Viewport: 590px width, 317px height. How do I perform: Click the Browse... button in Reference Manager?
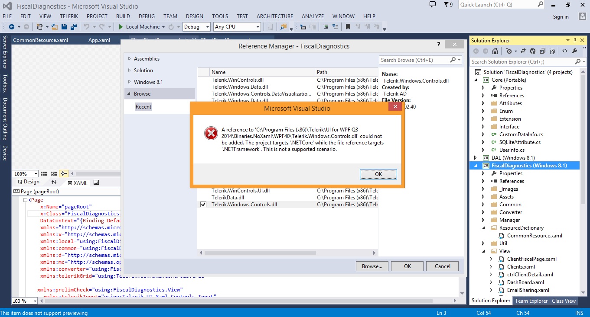372,266
